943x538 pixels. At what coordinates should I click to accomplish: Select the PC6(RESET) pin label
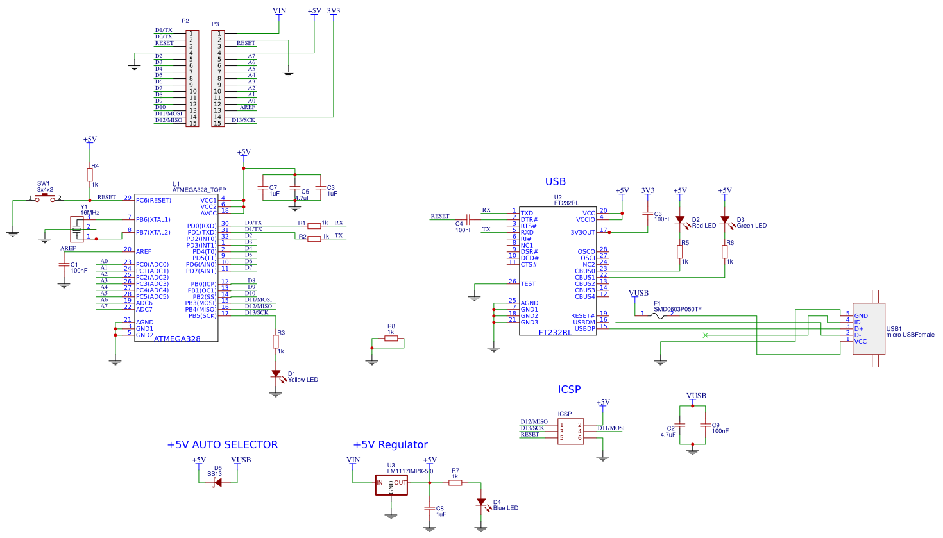click(x=153, y=200)
